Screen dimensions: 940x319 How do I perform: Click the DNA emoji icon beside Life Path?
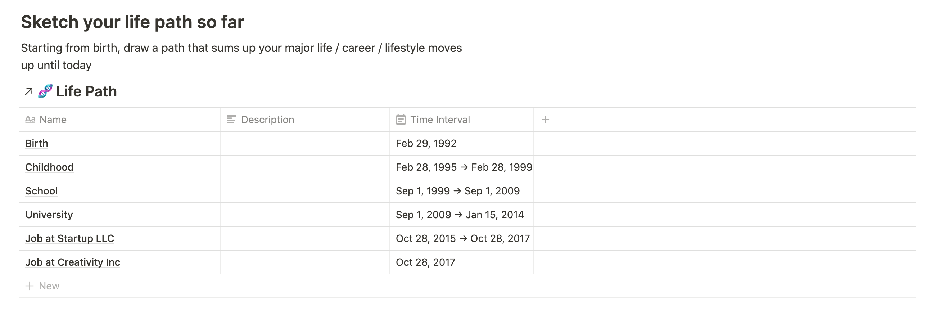(45, 91)
